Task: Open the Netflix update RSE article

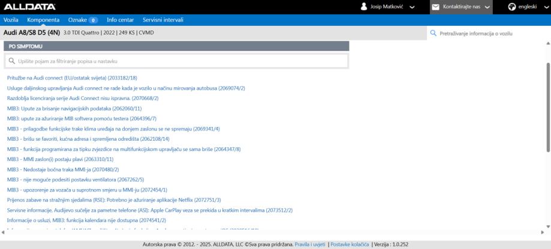Action: coord(114,200)
